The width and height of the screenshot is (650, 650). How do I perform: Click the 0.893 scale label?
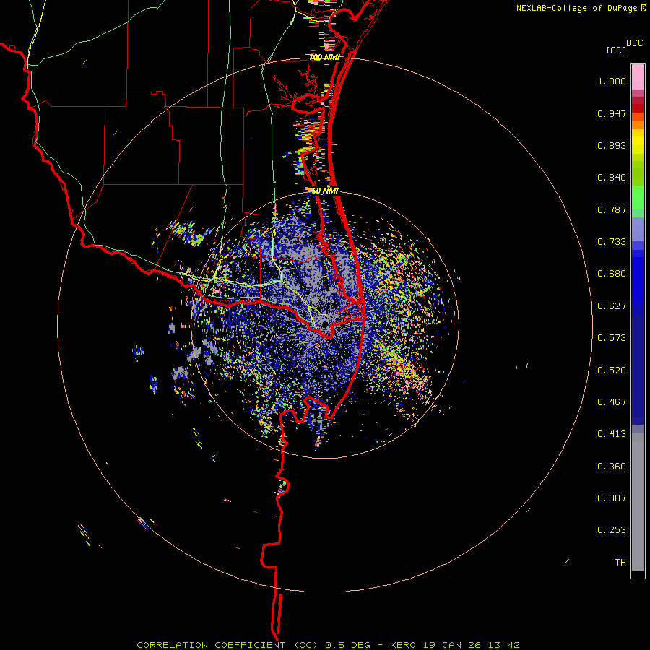612,145
